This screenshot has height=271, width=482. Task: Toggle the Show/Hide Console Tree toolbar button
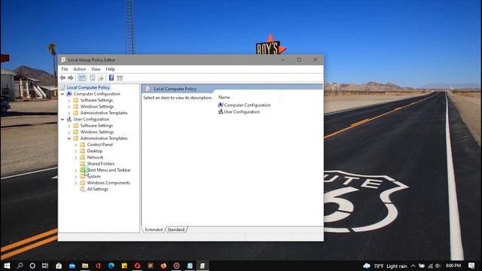[x=82, y=78]
